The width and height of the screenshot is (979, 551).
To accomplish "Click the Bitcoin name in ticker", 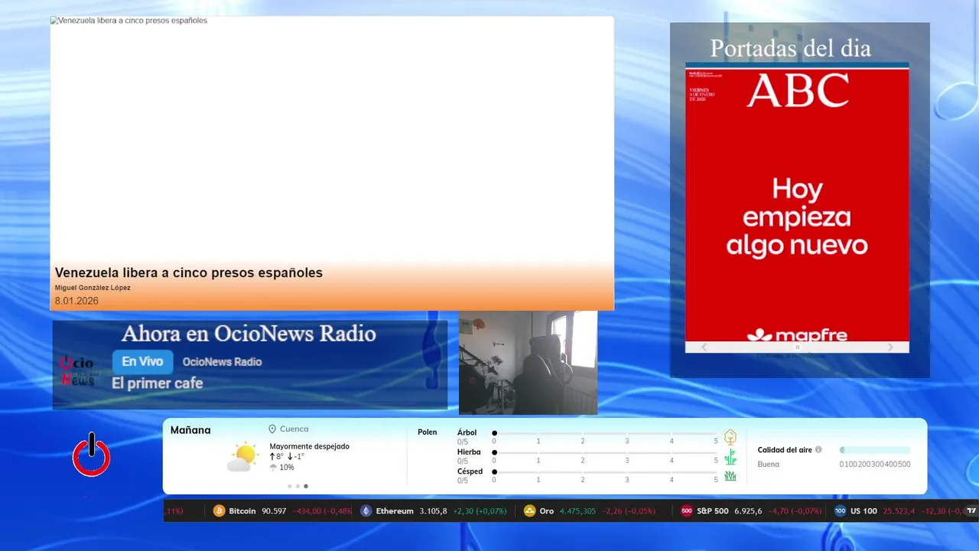I will click(x=242, y=510).
